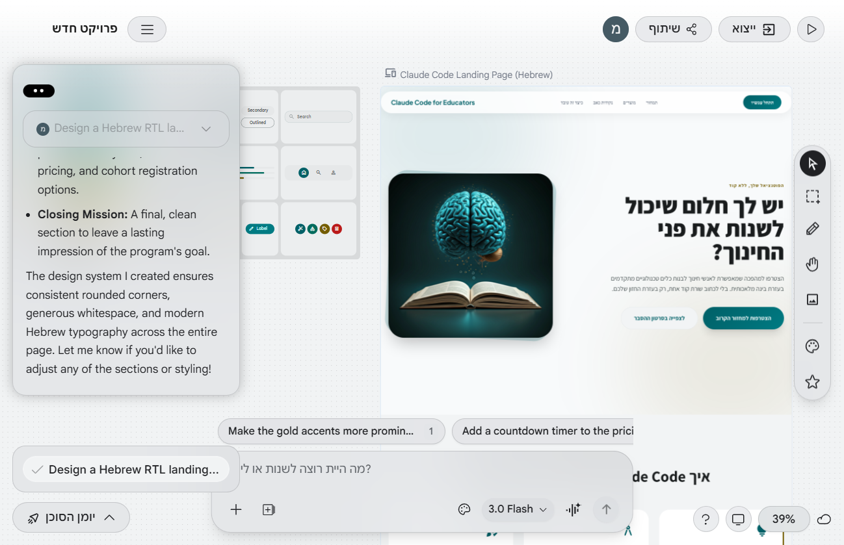Viewport: 844px width, 545px height.
Task: Click the Claude Code Landing Page (Hebrew) frame label
Action: pos(476,75)
